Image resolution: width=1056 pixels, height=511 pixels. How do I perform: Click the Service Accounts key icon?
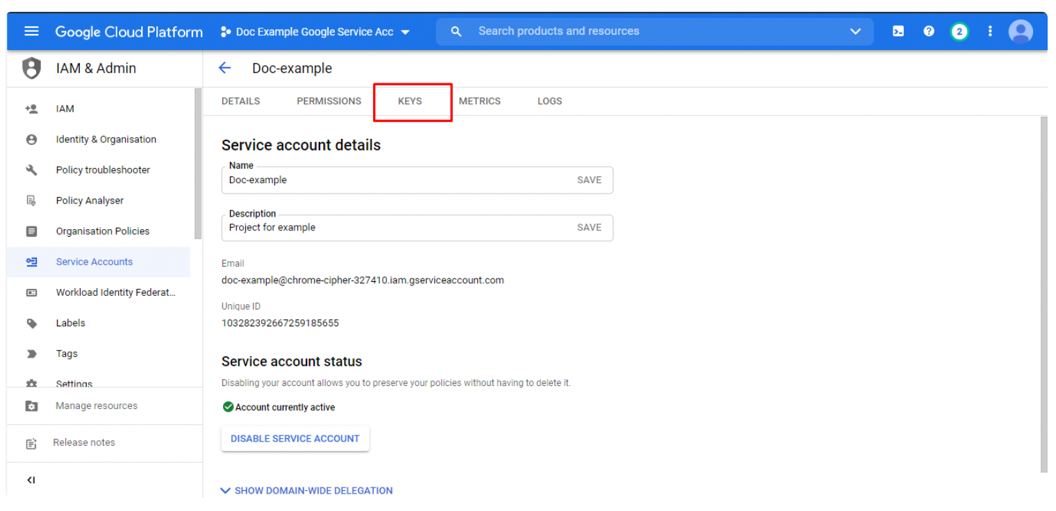31,262
